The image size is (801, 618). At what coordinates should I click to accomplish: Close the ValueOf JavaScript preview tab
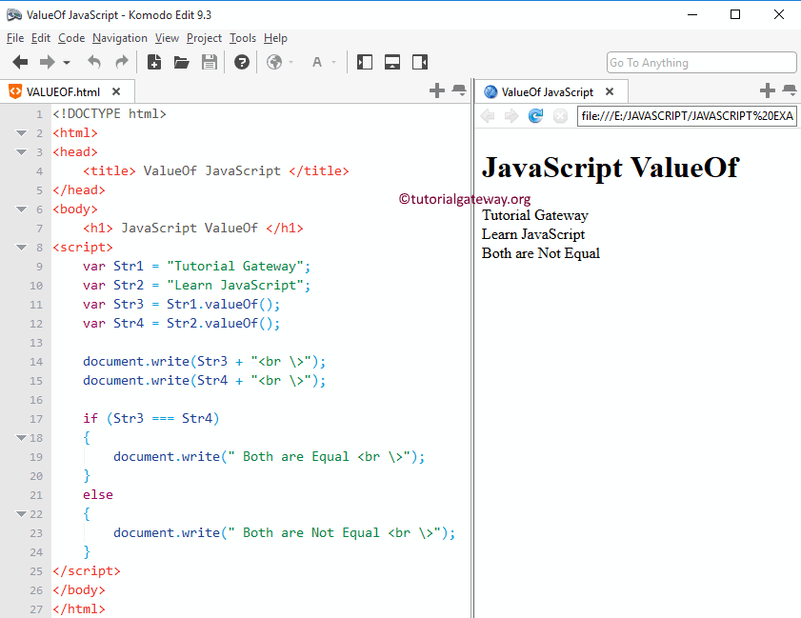pyautogui.click(x=610, y=91)
